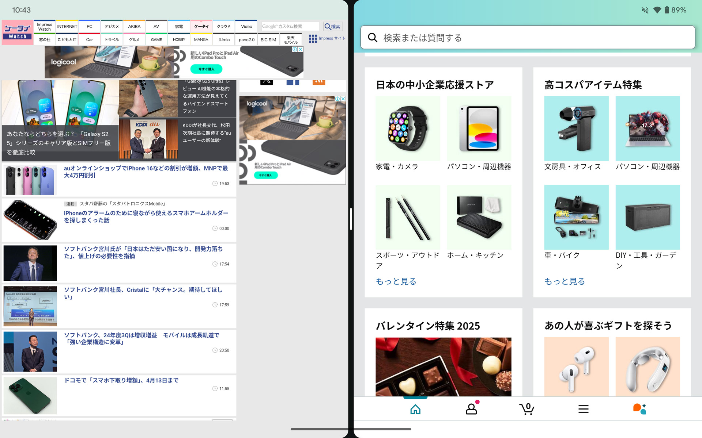Close the side logicool ad
The image size is (702, 438).
click(343, 99)
